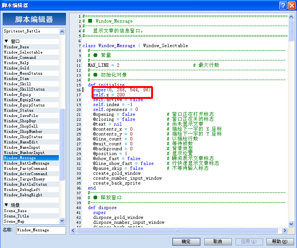
Task: Select Window_ShopBuy script
Action: tap(31, 121)
